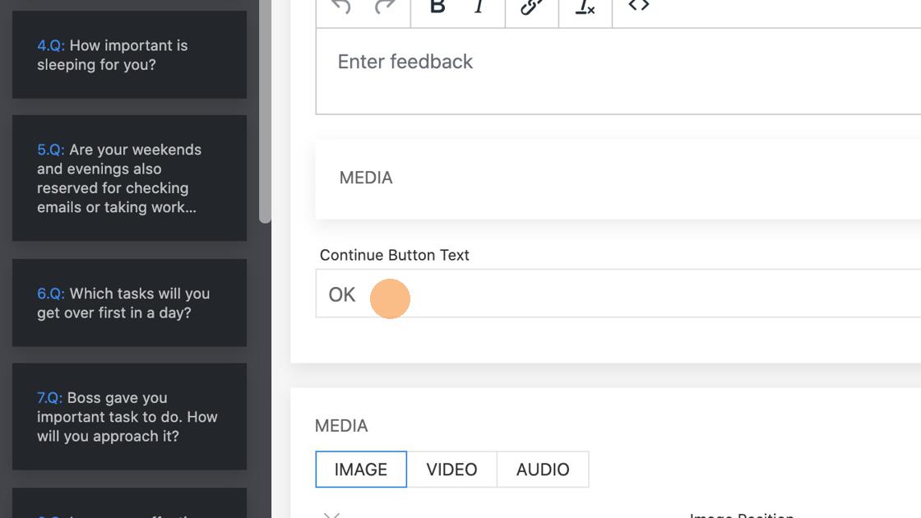Switch to the VIDEO media tab
The width and height of the screenshot is (921, 518).
click(451, 469)
